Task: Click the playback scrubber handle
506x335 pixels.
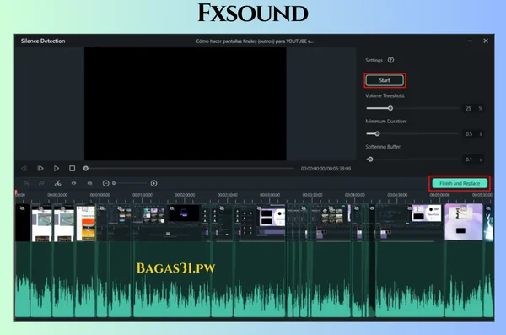Action: click(x=85, y=168)
